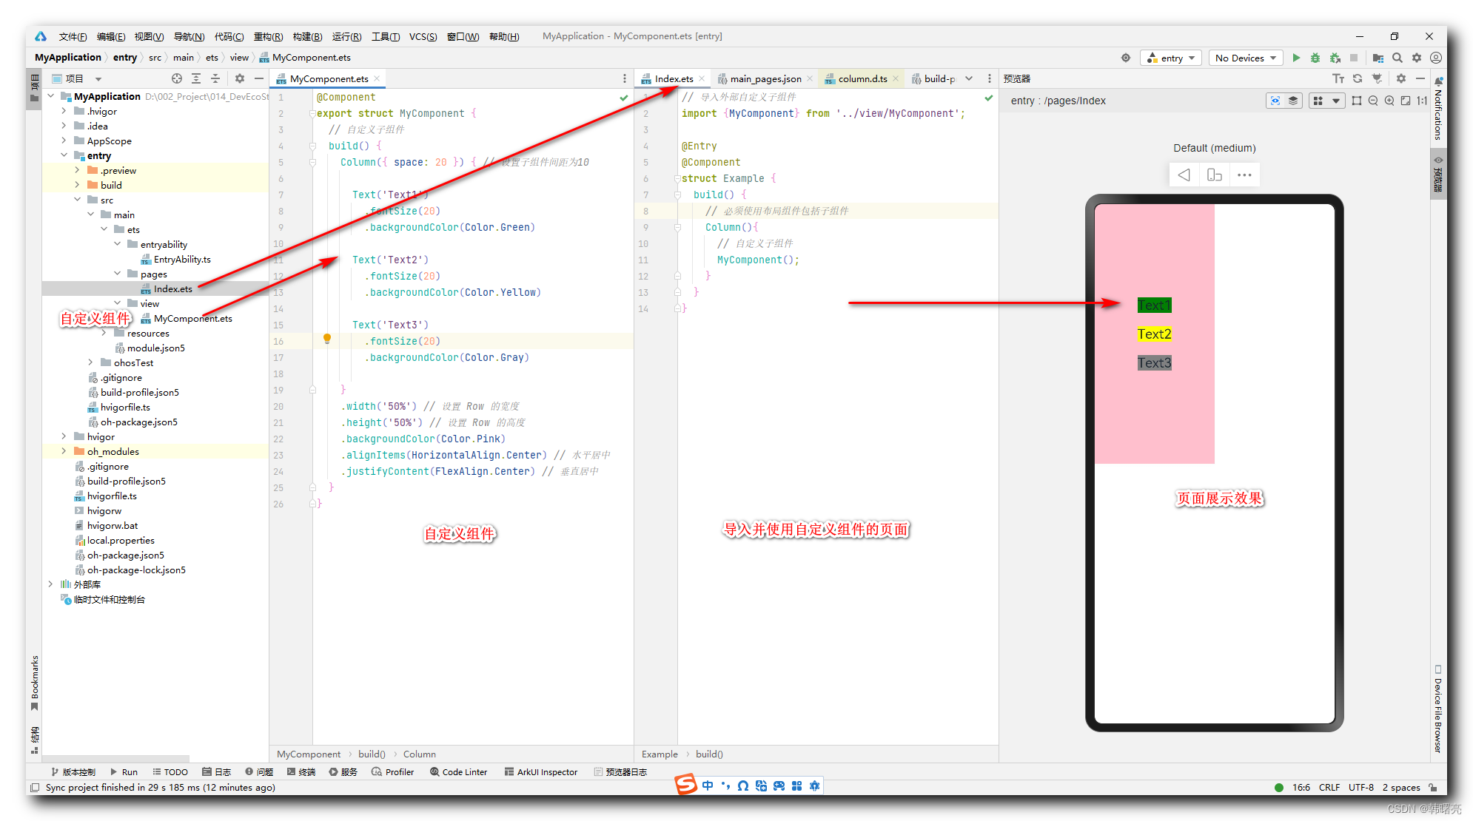Open the No Devices dropdown
1473x821 pixels.
point(1245,58)
